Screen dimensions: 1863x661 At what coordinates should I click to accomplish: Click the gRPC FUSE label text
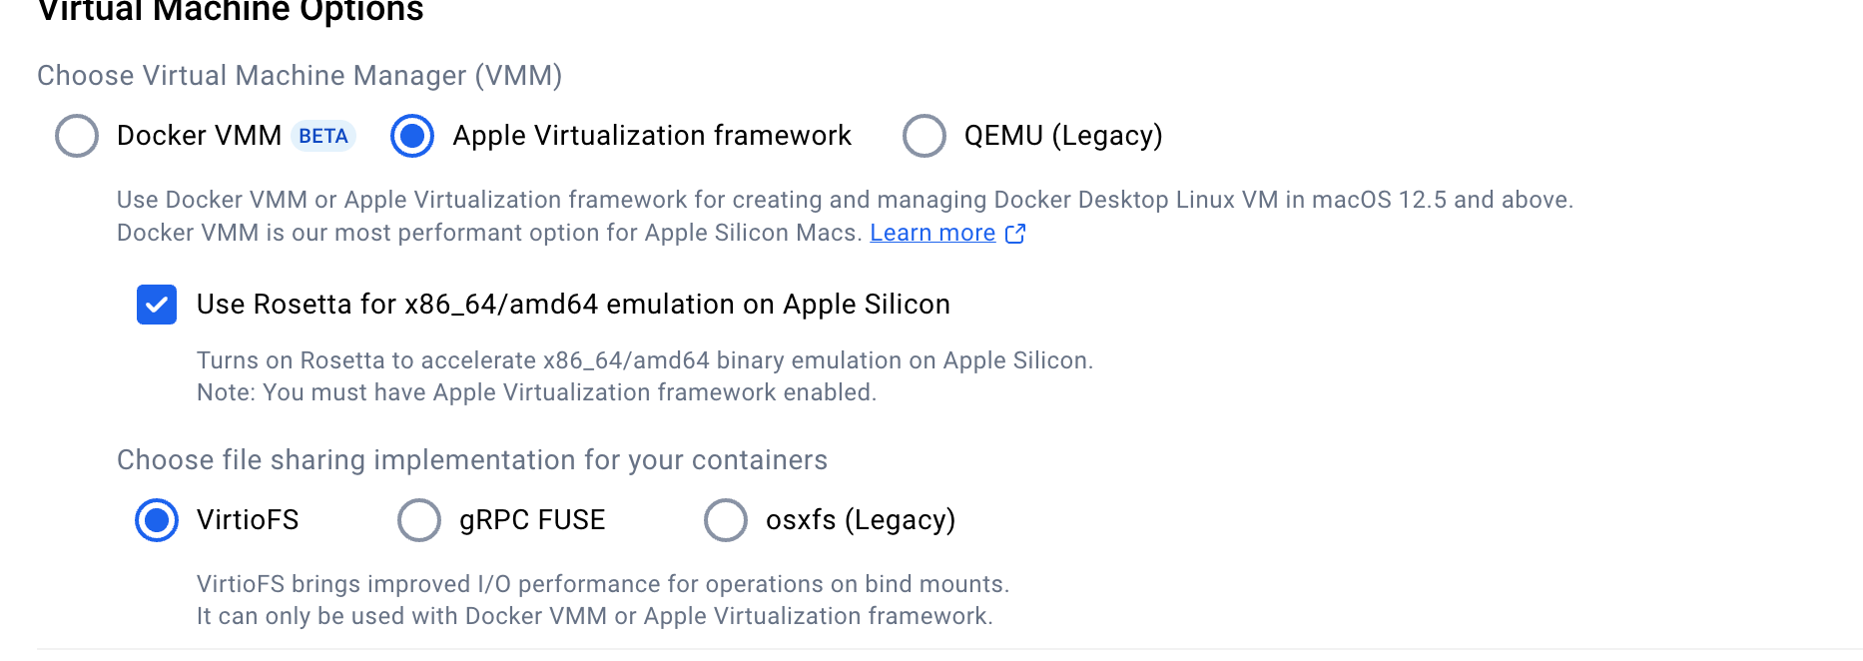(x=532, y=520)
